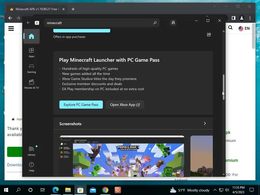This screenshot has width=260, height=195.
Task: Click the website Home breadcrumb icon
Action: pyautogui.click(x=13, y=119)
